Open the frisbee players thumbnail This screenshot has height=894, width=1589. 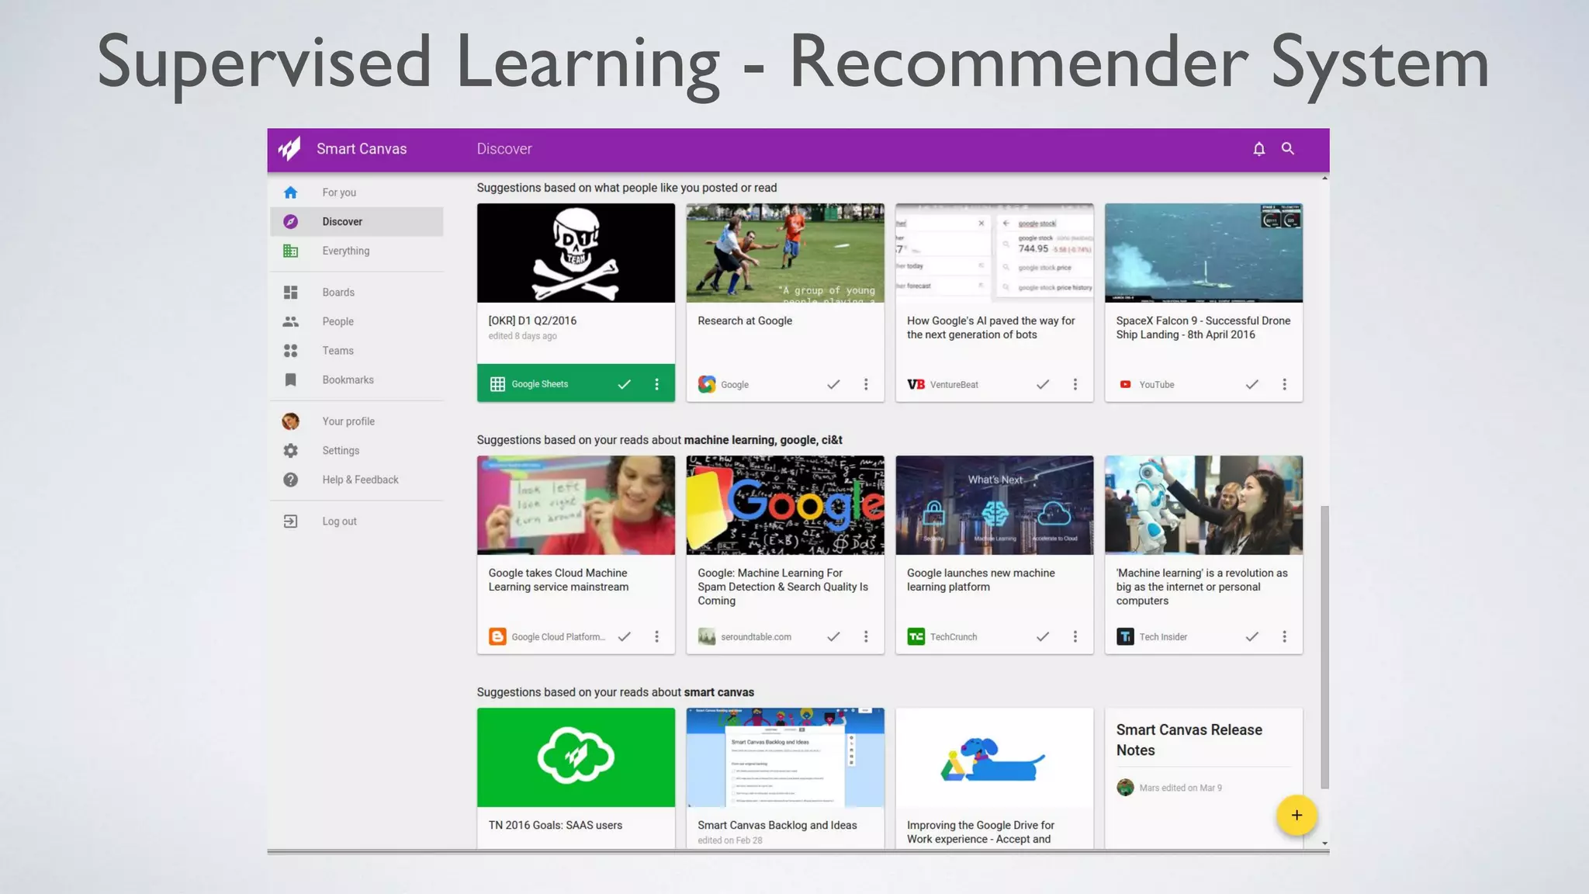pyautogui.click(x=785, y=253)
